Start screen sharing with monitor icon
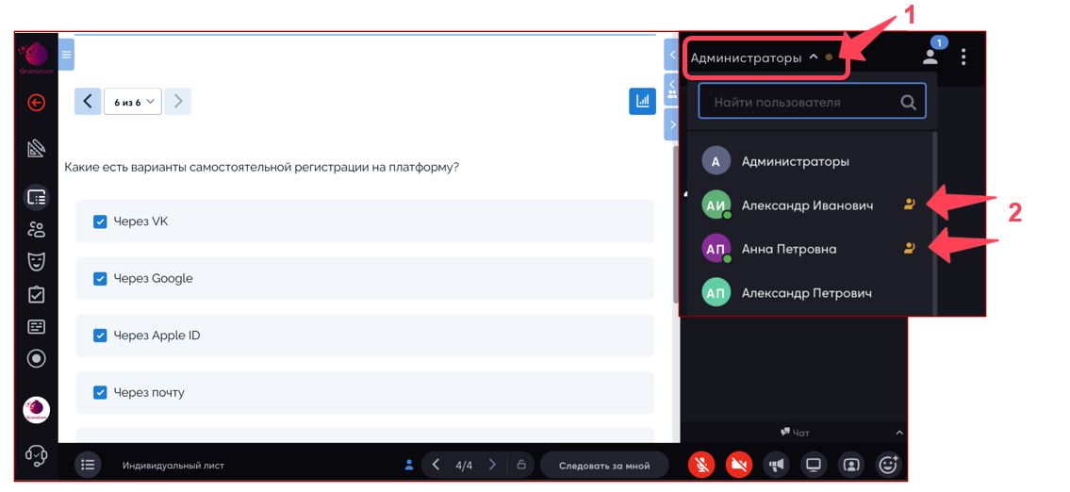This screenshot has width=1070, height=492. [813, 465]
